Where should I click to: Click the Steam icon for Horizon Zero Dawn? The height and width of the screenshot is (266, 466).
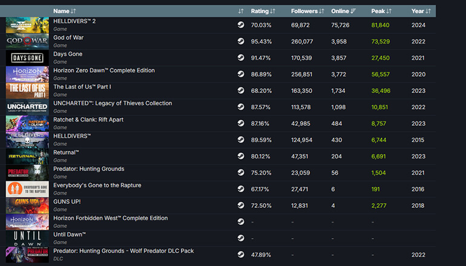tap(241, 74)
